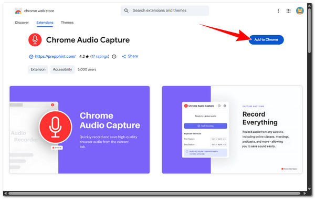Focus the Search extensions and themes field
This screenshot has height=199, width=315.
(165, 11)
